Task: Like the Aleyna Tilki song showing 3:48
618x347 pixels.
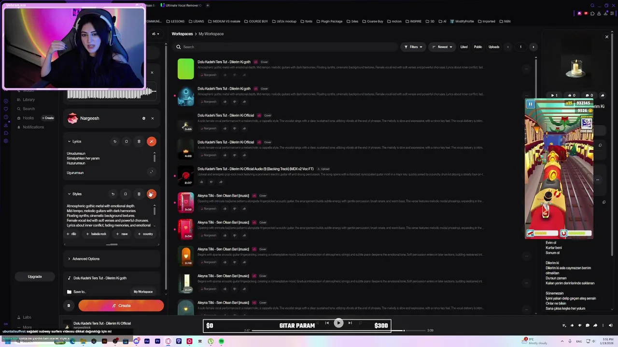Action: [225, 262]
